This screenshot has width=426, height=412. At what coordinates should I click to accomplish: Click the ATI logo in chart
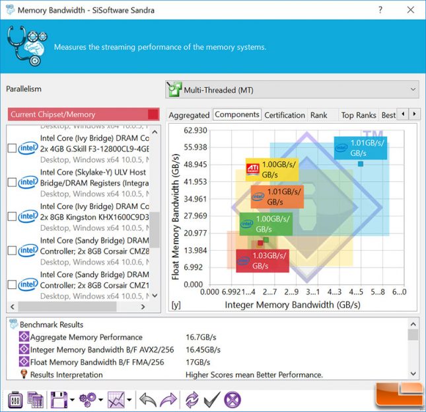(x=253, y=169)
